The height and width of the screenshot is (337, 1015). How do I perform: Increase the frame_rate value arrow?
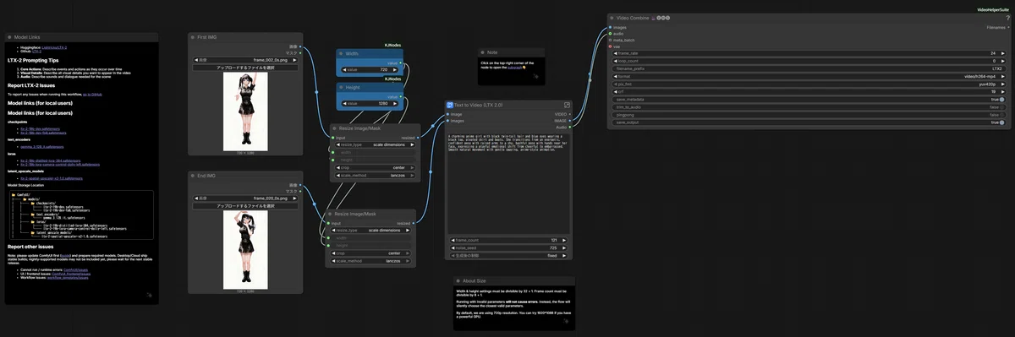1003,53
